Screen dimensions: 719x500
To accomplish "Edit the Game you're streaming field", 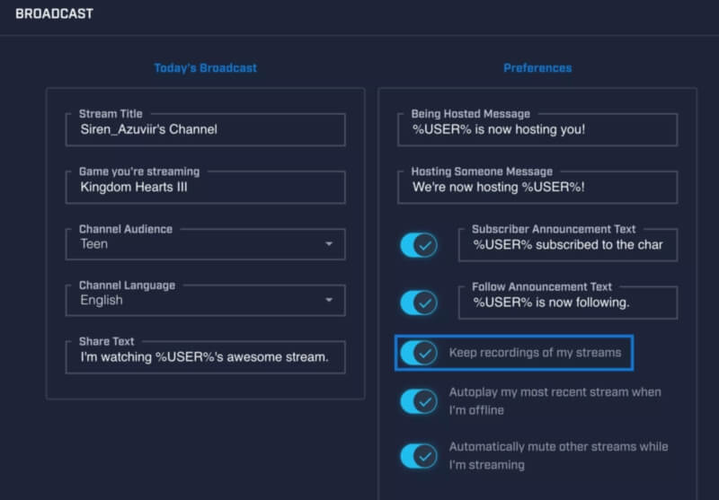I will tap(205, 188).
